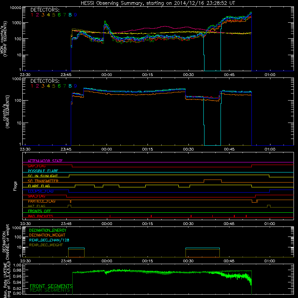
Task: Select detector 1 in rear segments legend
Action: (x=32, y=86)
